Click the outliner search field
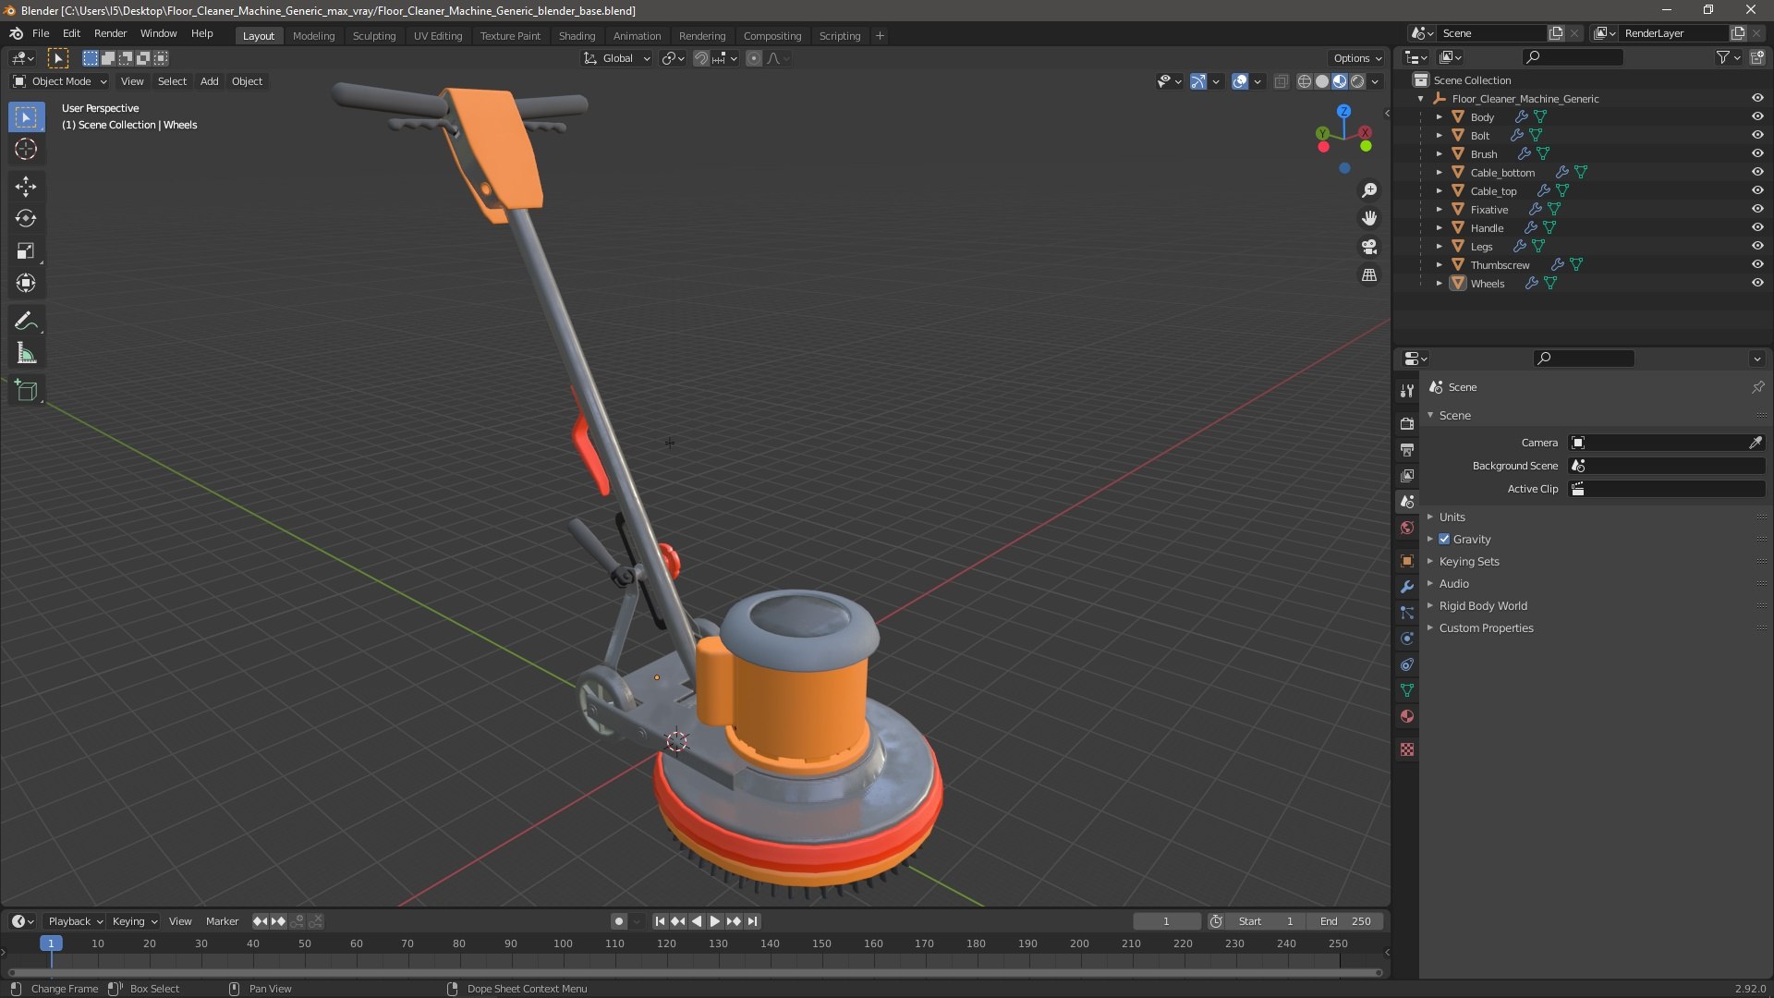This screenshot has height=998, width=1774. (1573, 57)
